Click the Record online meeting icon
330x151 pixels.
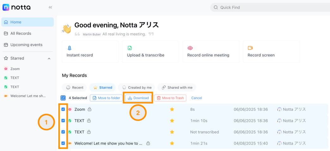coord(190,48)
